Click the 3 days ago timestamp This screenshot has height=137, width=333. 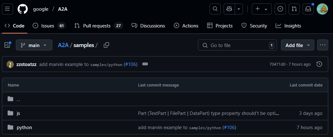pos(311,113)
